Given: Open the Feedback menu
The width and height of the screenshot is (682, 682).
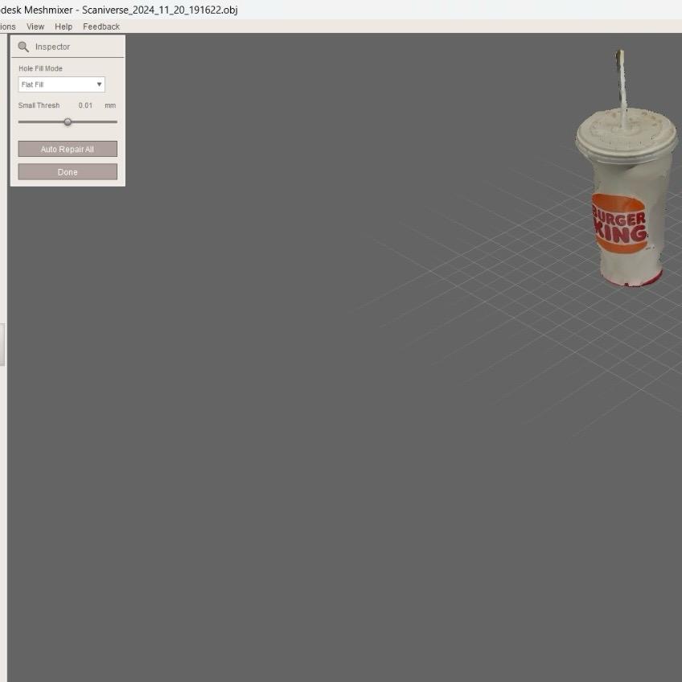Looking at the screenshot, I should coord(101,27).
